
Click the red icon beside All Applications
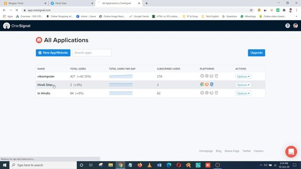pyautogui.click(x=39, y=40)
